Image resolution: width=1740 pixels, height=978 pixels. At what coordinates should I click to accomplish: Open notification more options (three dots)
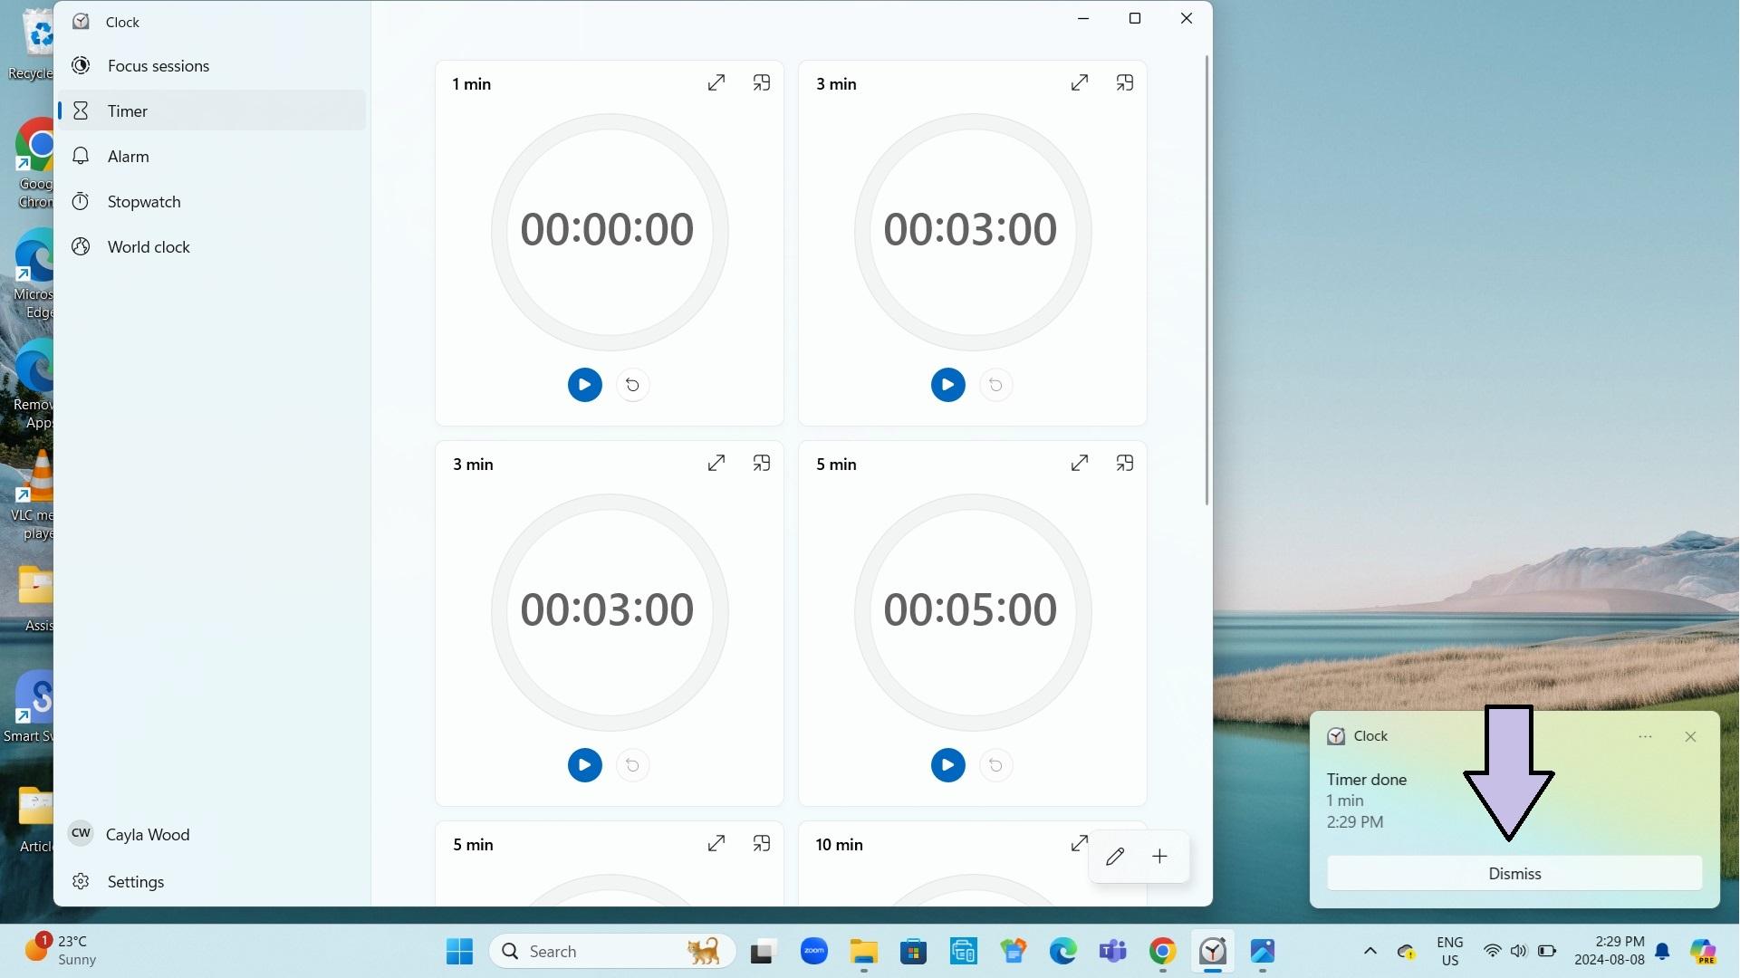(1646, 737)
